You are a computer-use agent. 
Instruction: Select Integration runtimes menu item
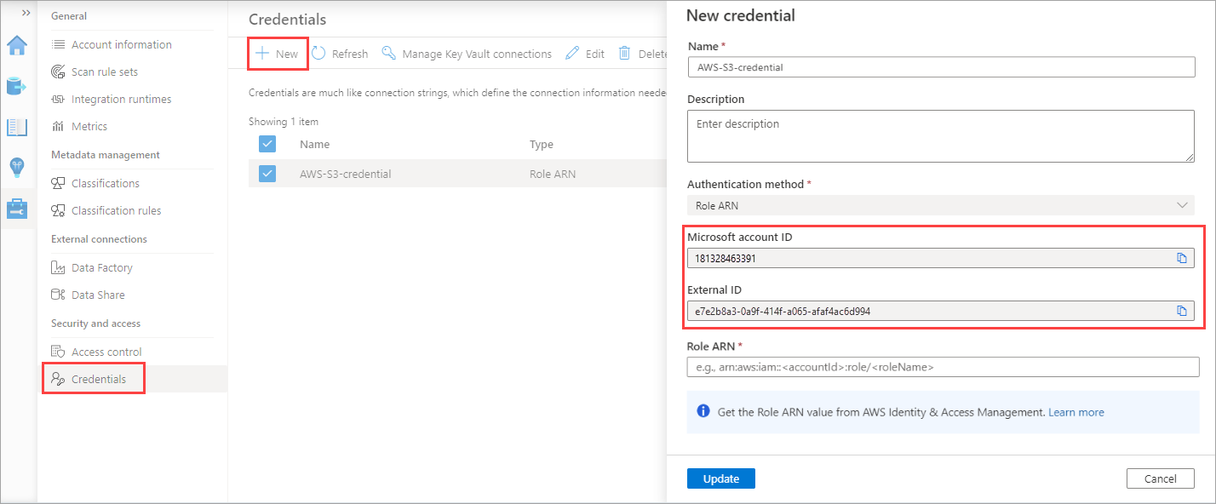(121, 100)
